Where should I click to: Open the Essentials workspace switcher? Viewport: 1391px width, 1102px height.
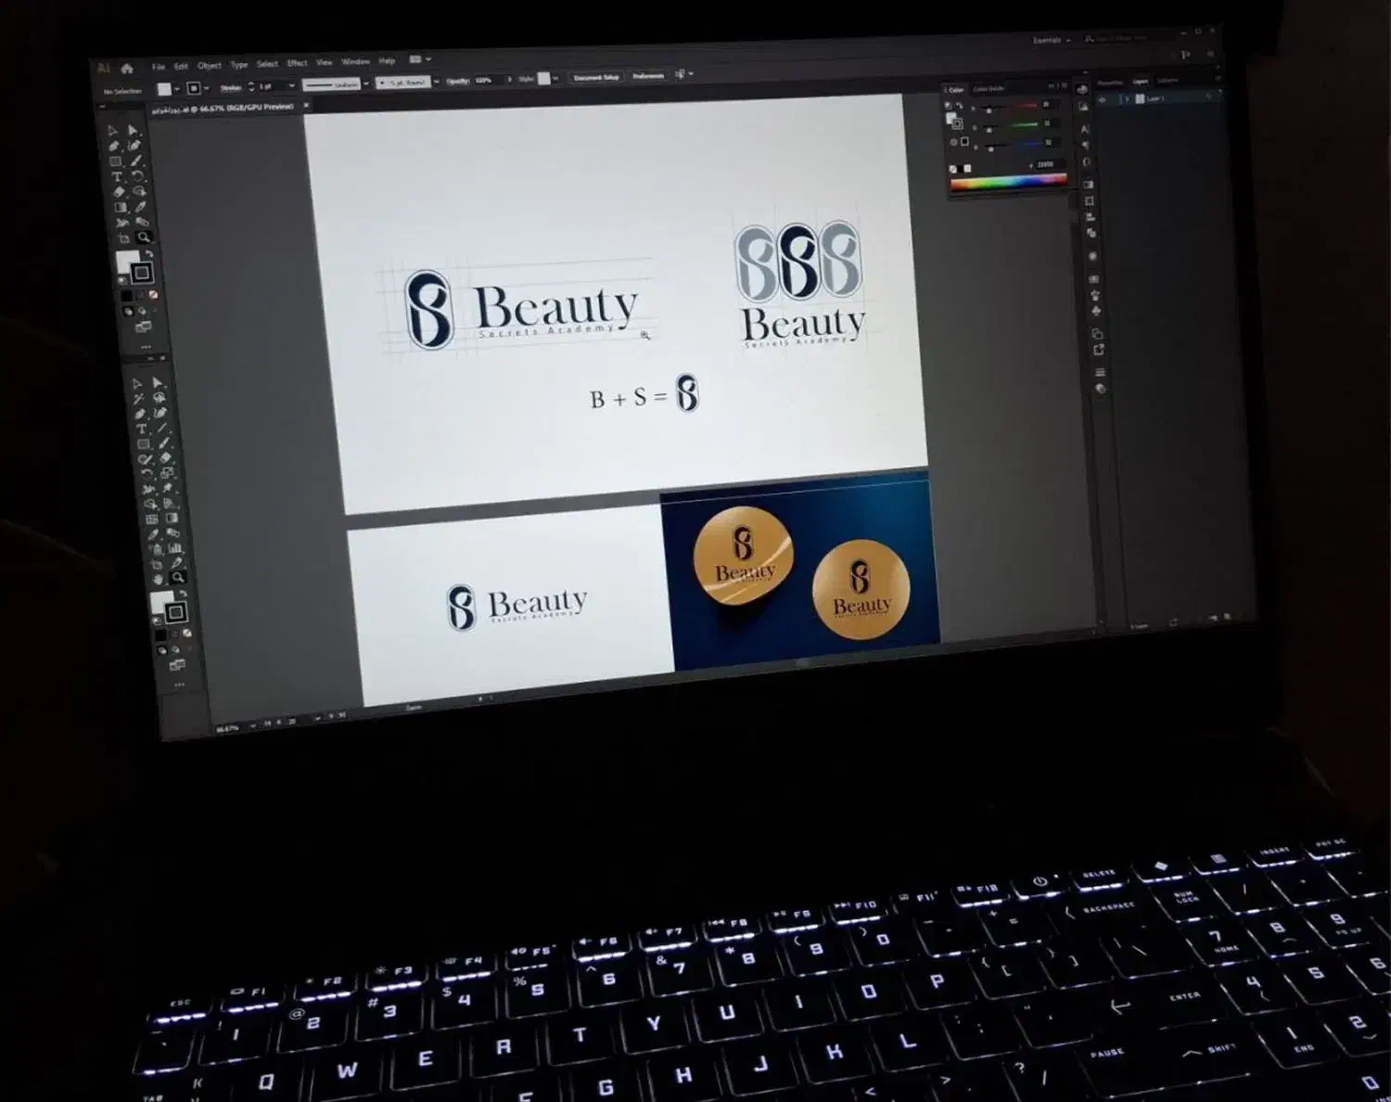pyautogui.click(x=1052, y=41)
